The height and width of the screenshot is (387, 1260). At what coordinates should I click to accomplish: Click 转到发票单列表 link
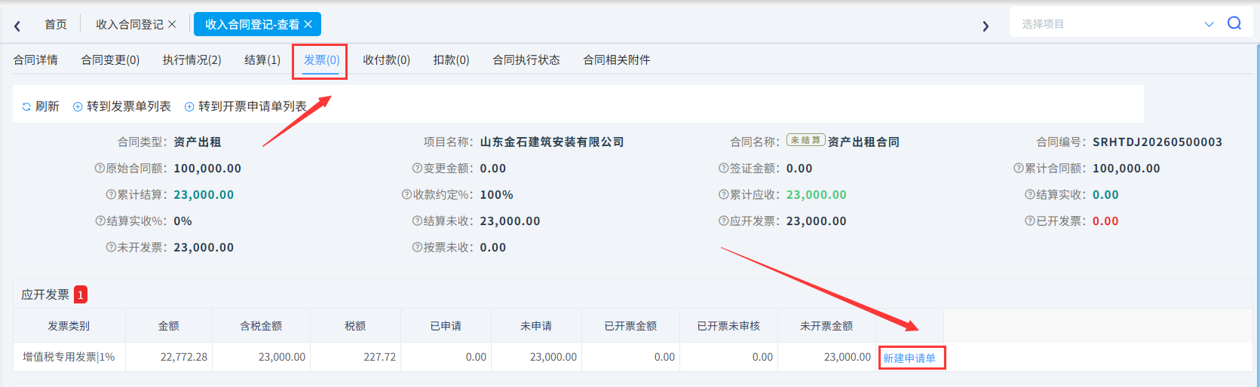(129, 107)
